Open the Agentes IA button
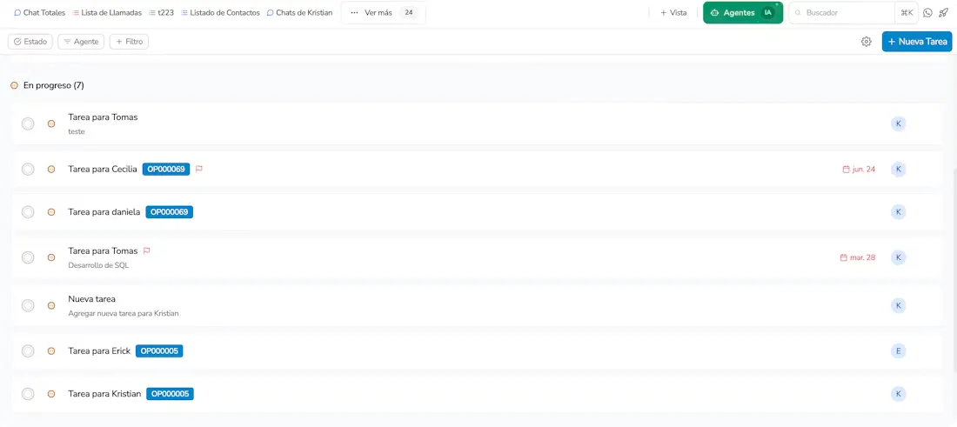The image size is (957, 427). point(742,13)
